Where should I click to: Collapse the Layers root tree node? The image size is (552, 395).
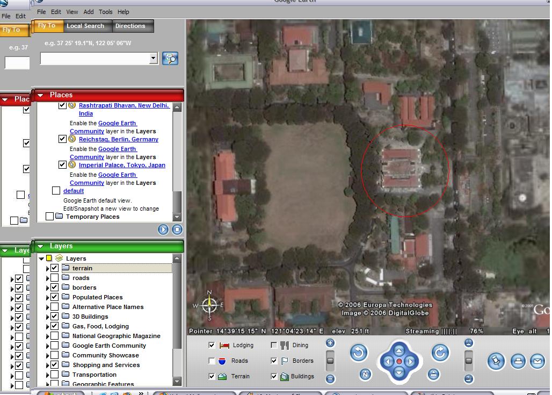41,258
